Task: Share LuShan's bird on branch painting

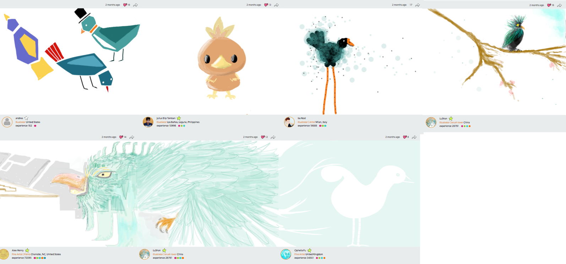Action: (559, 5)
